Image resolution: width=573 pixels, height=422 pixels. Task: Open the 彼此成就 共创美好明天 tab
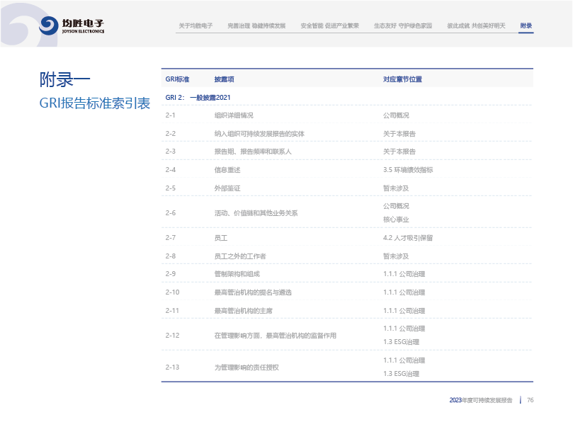(476, 25)
